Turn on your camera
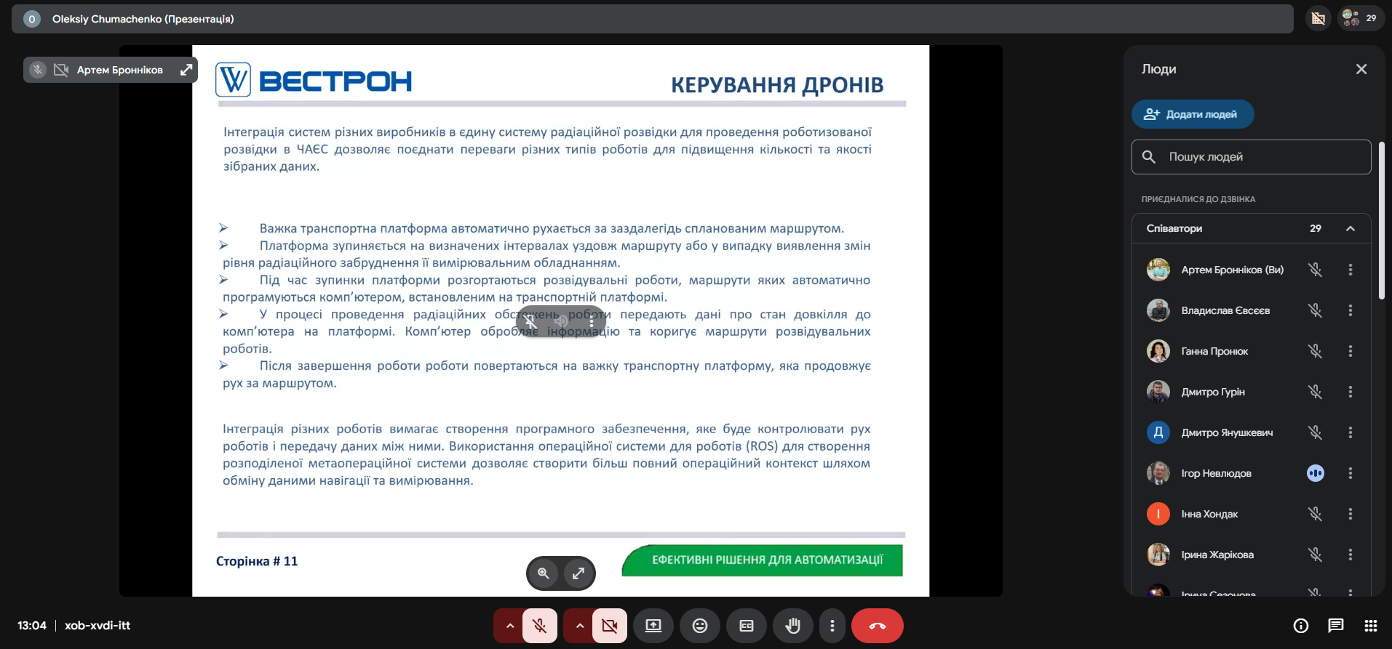Screen dimensions: 1392x649 click(x=609, y=626)
